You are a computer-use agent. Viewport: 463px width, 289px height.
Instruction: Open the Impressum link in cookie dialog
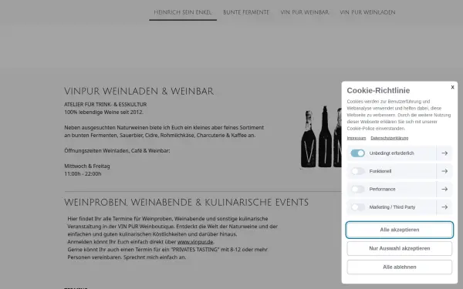(x=356, y=138)
